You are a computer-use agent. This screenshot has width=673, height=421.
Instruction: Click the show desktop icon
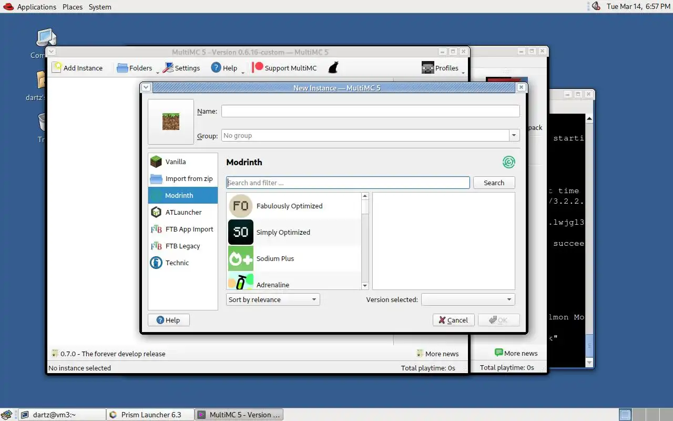click(7, 415)
